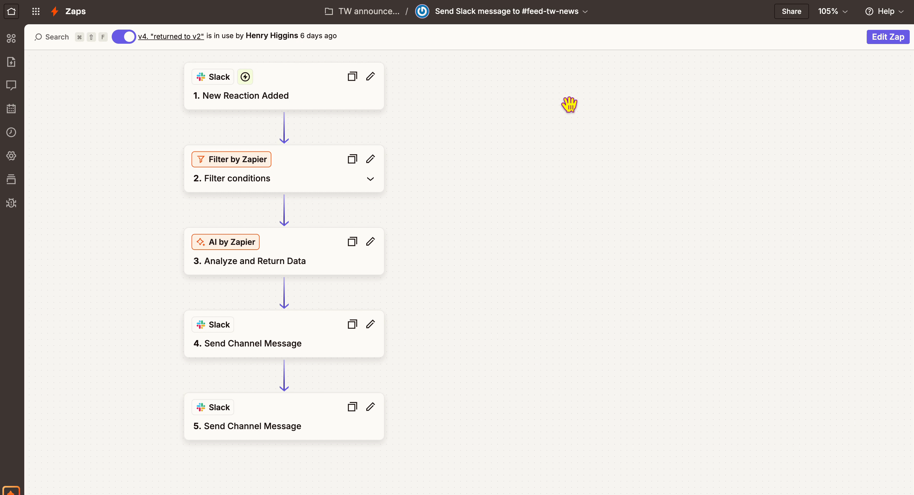The image size is (914, 495).
Task: Expand the Zap title dropdown arrow
Action: (586, 12)
